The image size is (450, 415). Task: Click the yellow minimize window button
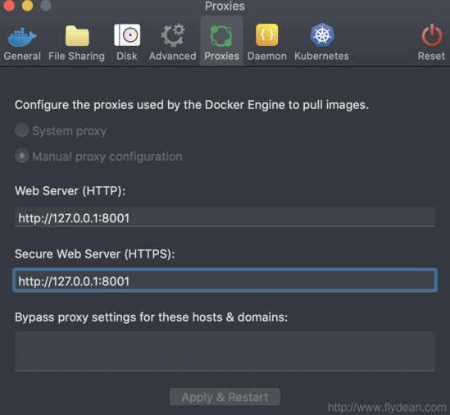click(x=28, y=5)
